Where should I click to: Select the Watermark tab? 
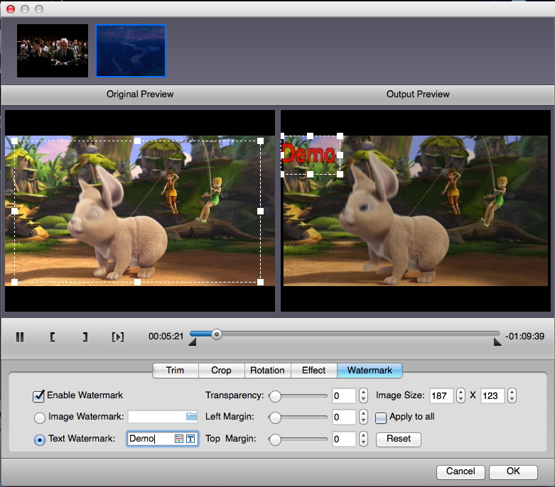pos(370,371)
